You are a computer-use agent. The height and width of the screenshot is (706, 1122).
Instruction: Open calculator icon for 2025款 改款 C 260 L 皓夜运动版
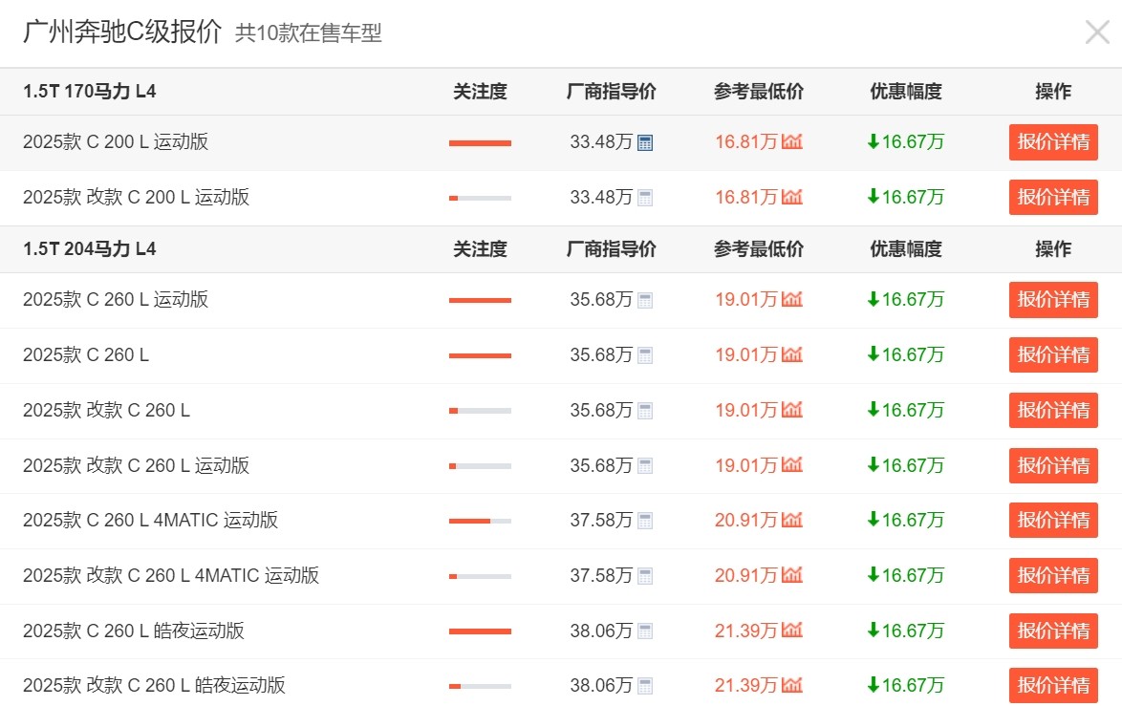point(645,686)
